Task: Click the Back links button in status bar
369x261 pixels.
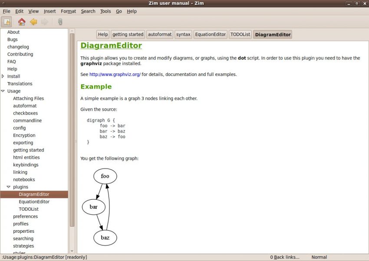Action: tap(284, 257)
